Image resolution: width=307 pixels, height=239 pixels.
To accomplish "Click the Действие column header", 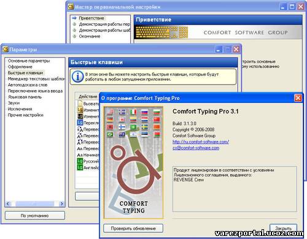I will [x=88, y=96].
